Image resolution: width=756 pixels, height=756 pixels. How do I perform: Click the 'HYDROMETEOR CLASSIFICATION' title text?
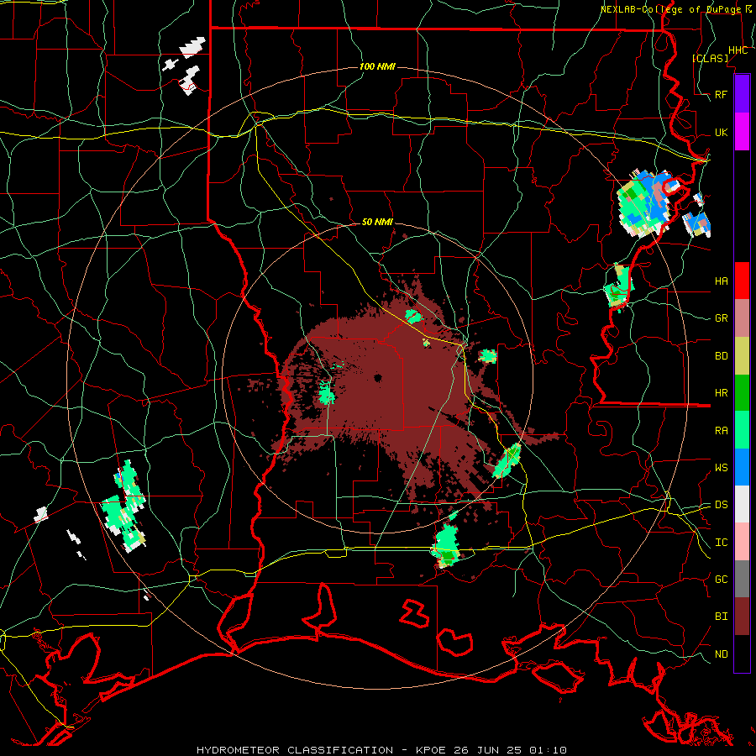coord(295,750)
